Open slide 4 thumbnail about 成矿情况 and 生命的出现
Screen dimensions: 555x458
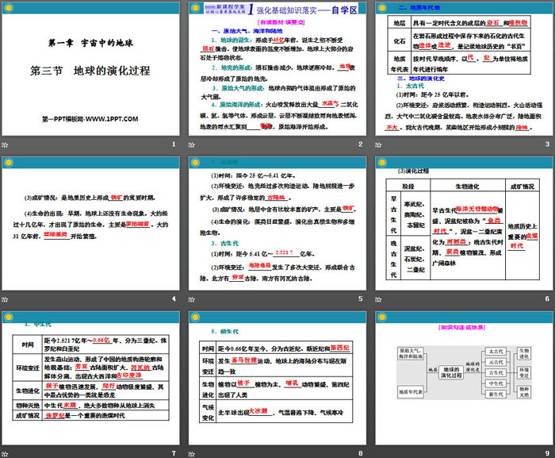coord(91,223)
